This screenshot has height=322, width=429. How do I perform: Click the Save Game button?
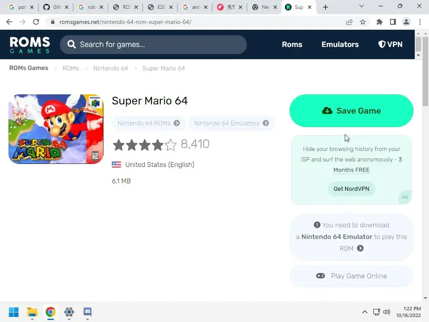[x=351, y=111]
